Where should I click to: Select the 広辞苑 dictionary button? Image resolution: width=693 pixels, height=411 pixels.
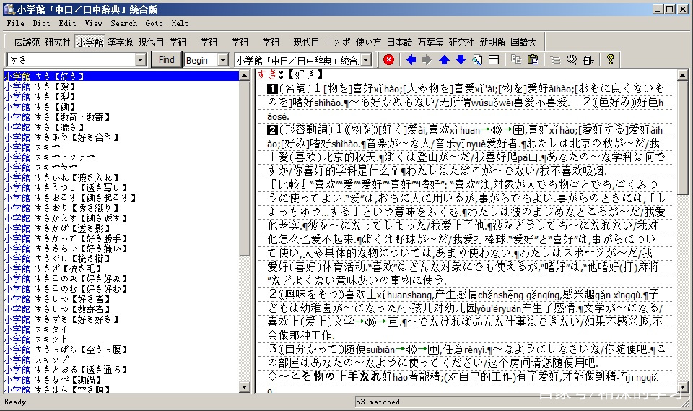click(x=27, y=42)
